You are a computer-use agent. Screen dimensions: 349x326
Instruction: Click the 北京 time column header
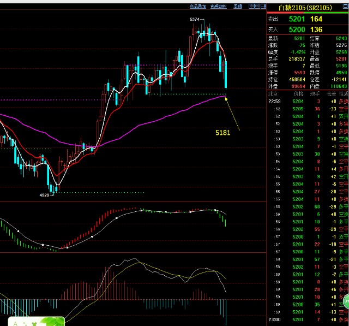(x=273, y=94)
